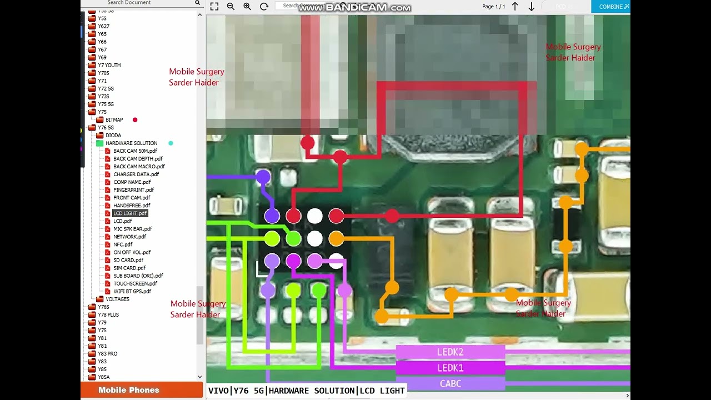Open the Y5S folder
The image size is (711, 400).
pyautogui.click(x=102, y=18)
